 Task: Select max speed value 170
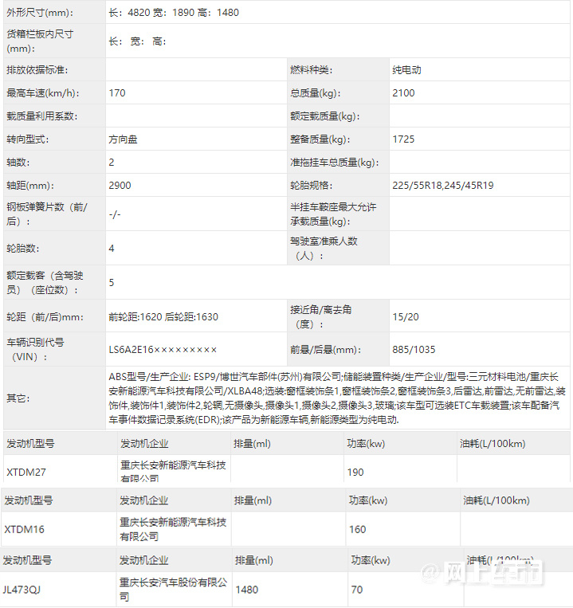tap(116, 92)
